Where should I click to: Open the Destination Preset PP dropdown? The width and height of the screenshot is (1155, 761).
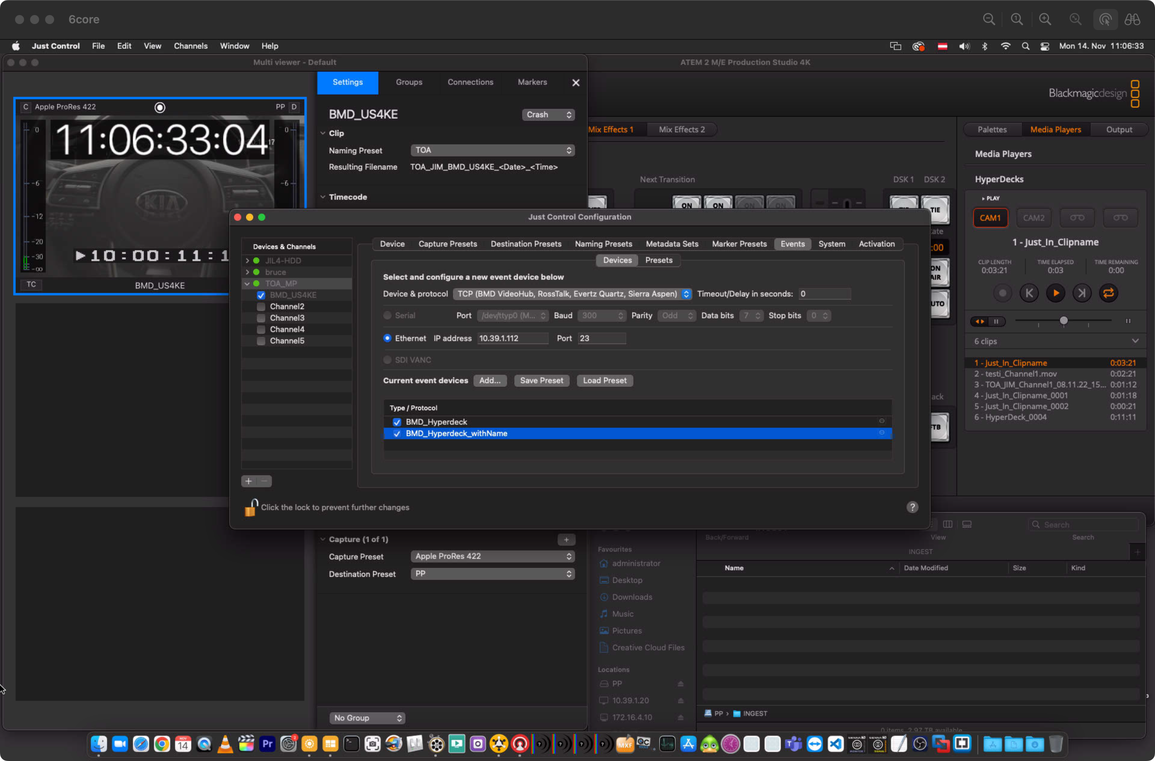pos(493,574)
